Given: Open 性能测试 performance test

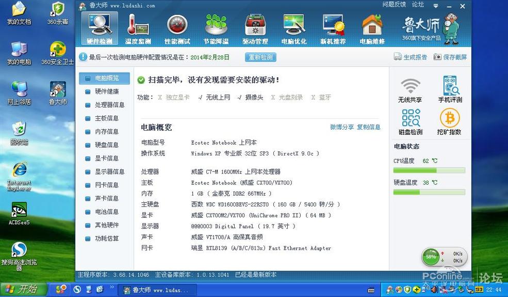Looking at the screenshot, I should 177,29.
